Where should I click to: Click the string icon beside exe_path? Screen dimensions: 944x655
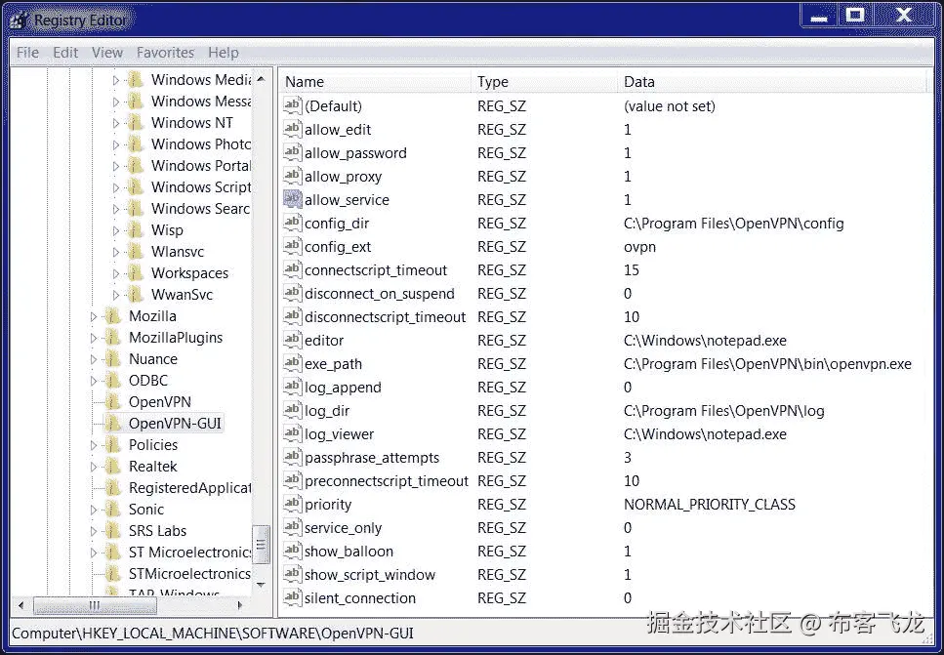tap(293, 364)
